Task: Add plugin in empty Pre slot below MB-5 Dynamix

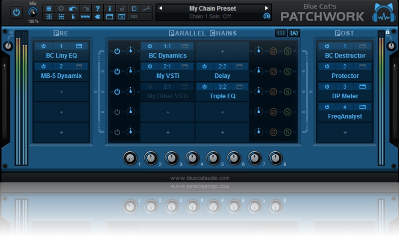Action: [61, 92]
